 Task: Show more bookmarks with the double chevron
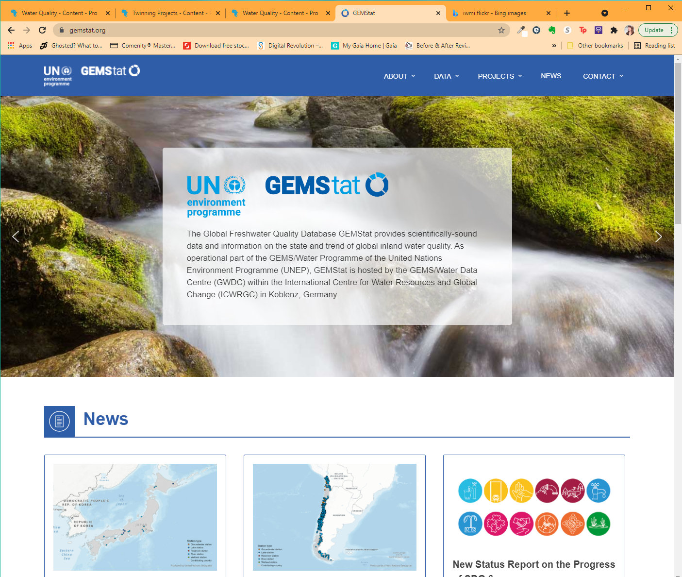pos(554,46)
